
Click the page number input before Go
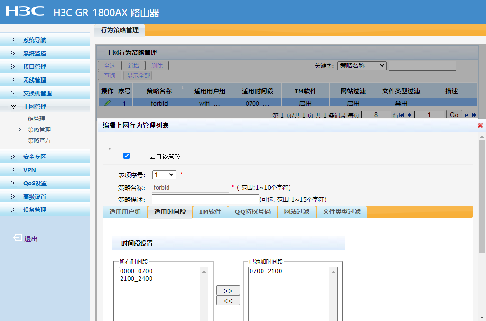(429, 115)
